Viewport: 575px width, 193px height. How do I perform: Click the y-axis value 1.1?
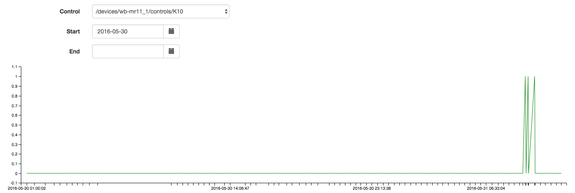point(14,67)
